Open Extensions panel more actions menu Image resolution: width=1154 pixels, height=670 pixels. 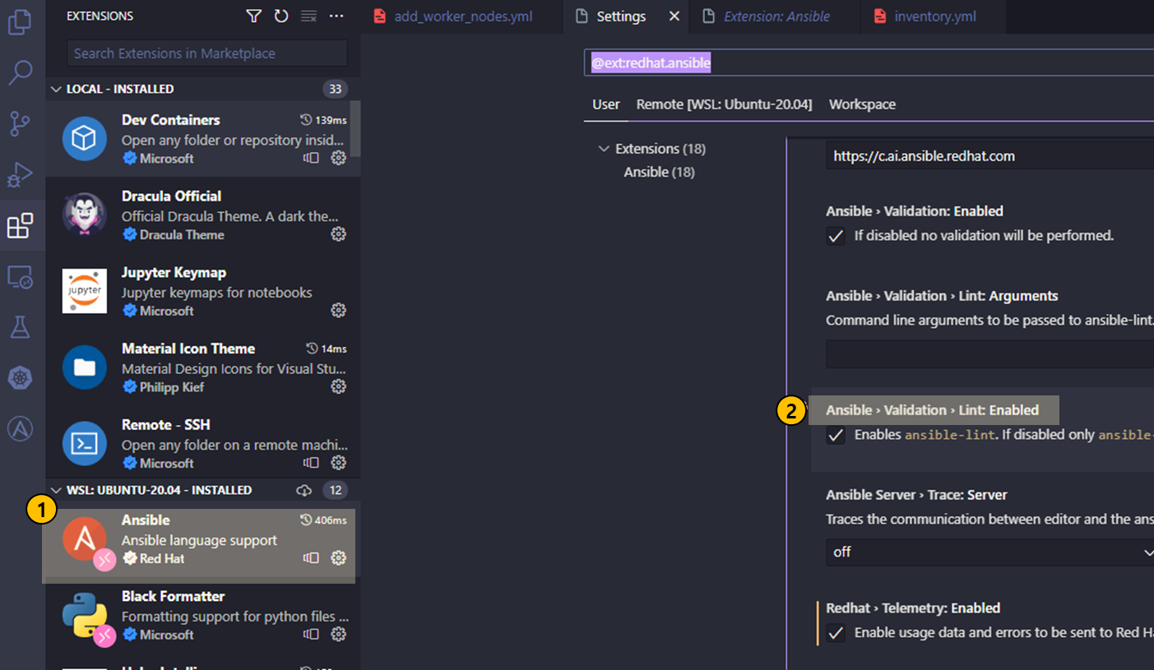[x=336, y=16]
